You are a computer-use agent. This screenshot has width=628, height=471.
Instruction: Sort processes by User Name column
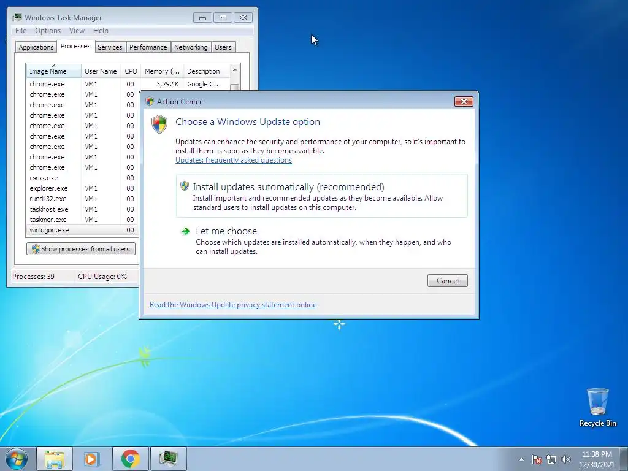coord(101,71)
